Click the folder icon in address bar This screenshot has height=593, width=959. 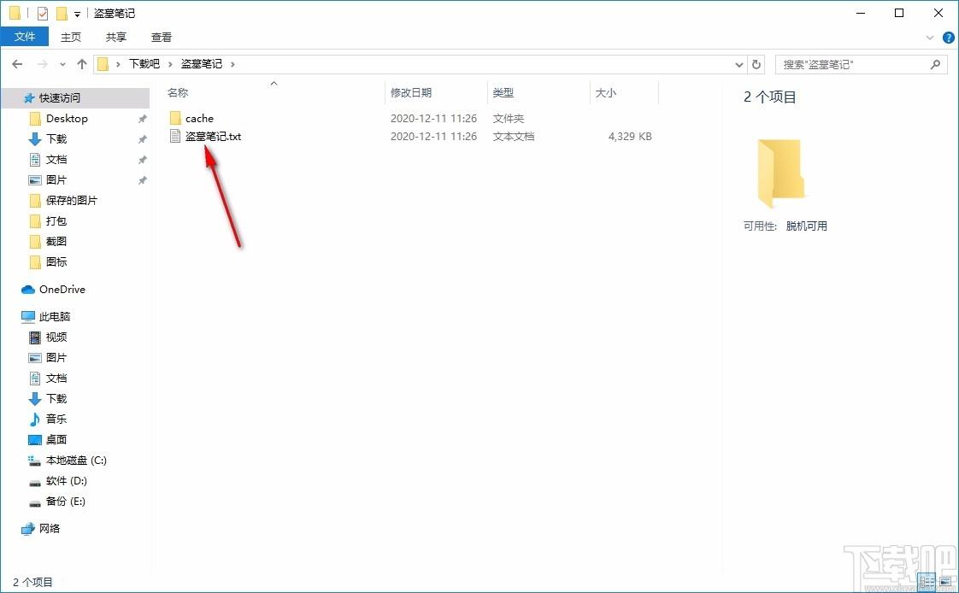(103, 64)
